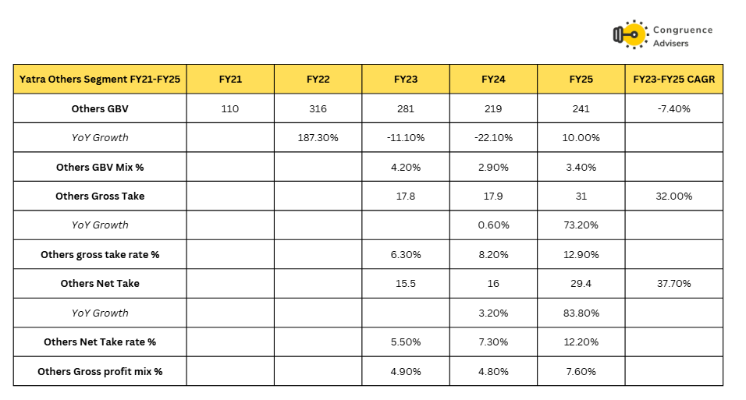Image resolution: width=746 pixels, height=400 pixels.
Task: Select the FY23-FY25 CAGR column header
Action: click(x=674, y=80)
